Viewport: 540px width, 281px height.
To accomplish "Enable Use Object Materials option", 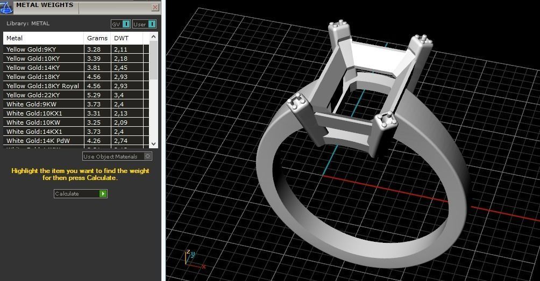I will click(117, 156).
